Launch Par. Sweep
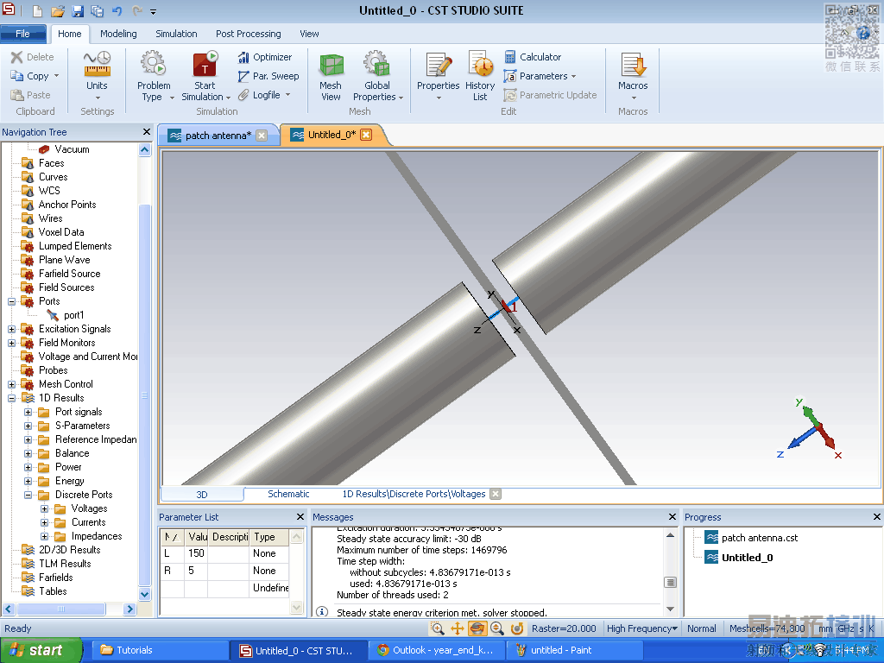The image size is (884, 663). tap(268, 76)
